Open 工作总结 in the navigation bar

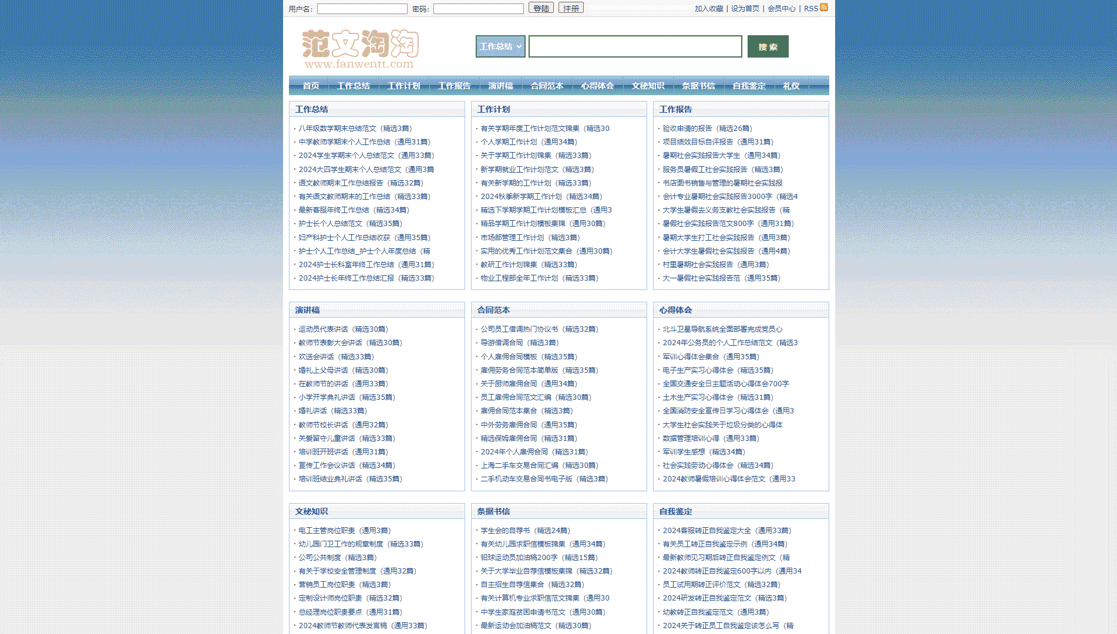[x=354, y=86]
